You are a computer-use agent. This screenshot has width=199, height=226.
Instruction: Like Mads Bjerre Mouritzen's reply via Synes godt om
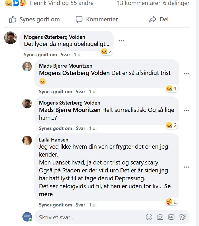(55, 92)
